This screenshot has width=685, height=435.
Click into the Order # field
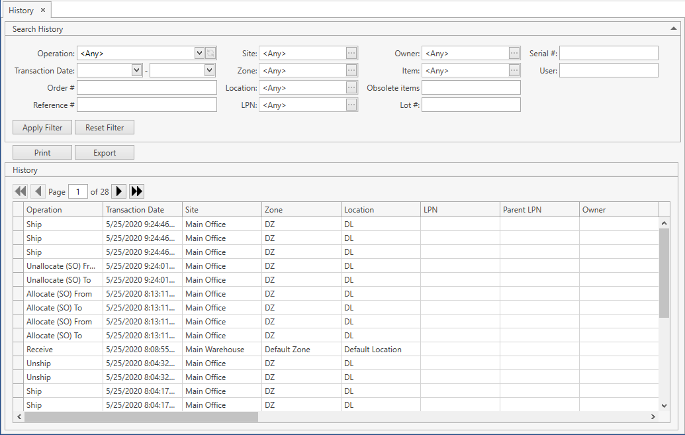click(147, 88)
